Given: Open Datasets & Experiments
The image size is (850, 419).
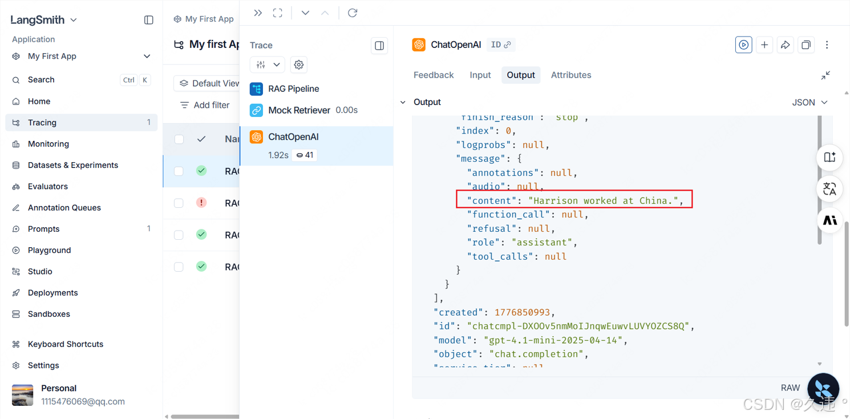Looking at the screenshot, I should [x=81, y=165].
